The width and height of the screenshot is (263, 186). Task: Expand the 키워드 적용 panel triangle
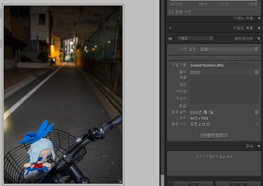coord(259,18)
